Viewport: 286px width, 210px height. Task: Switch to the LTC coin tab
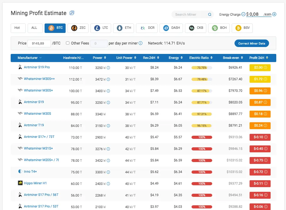tap(101, 28)
